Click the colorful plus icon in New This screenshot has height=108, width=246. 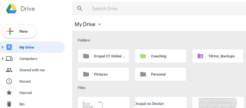click(x=10, y=31)
